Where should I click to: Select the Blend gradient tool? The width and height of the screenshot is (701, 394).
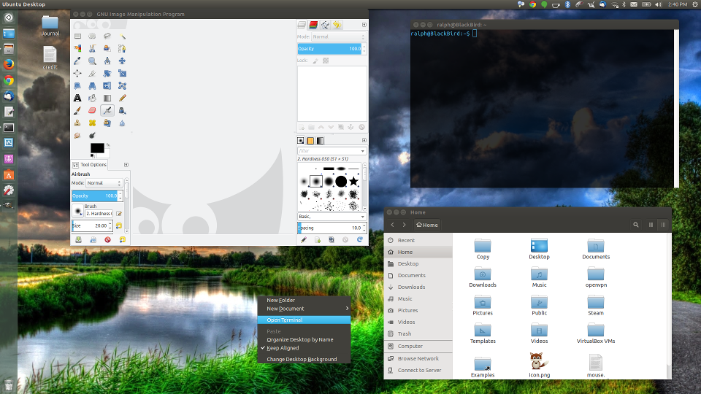coord(107,98)
